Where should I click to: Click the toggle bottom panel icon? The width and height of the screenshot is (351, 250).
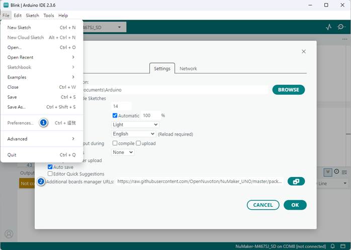(x=342, y=246)
